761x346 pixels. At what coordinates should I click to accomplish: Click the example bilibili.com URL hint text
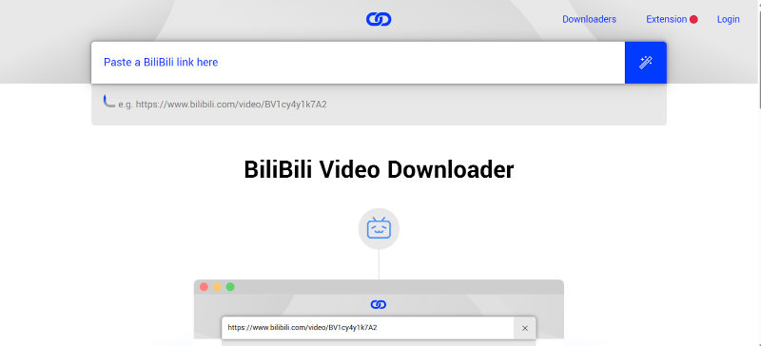pos(223,105)
